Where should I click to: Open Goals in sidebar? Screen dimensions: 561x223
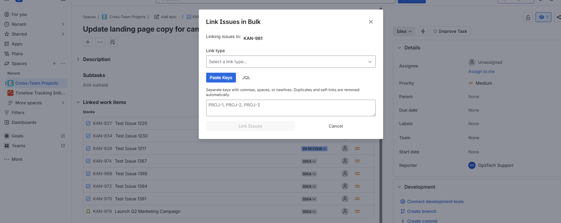[x=18, y=136]
